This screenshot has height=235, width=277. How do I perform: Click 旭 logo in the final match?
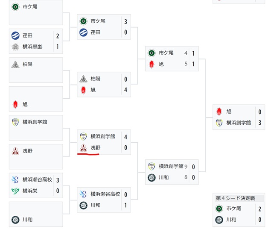tap(219, 112)
